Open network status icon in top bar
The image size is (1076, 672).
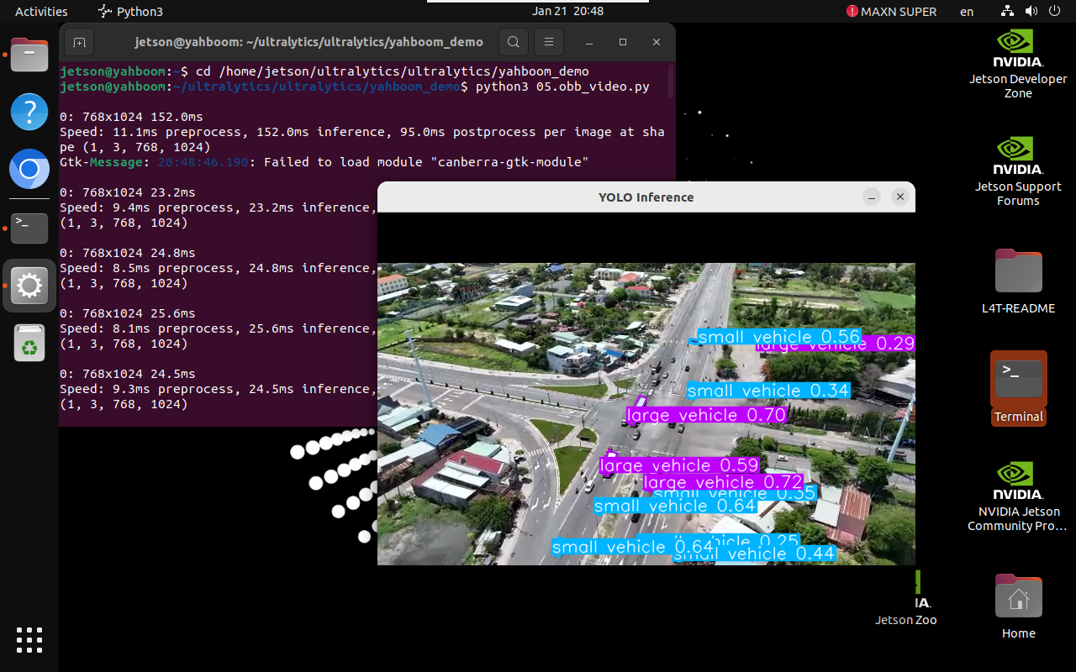[x=1008, y=12]
